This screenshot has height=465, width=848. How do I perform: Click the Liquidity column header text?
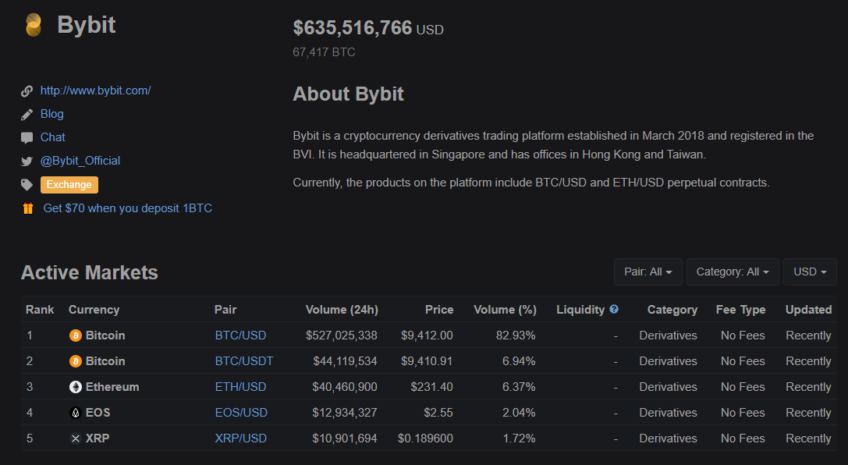pos(580,310)
